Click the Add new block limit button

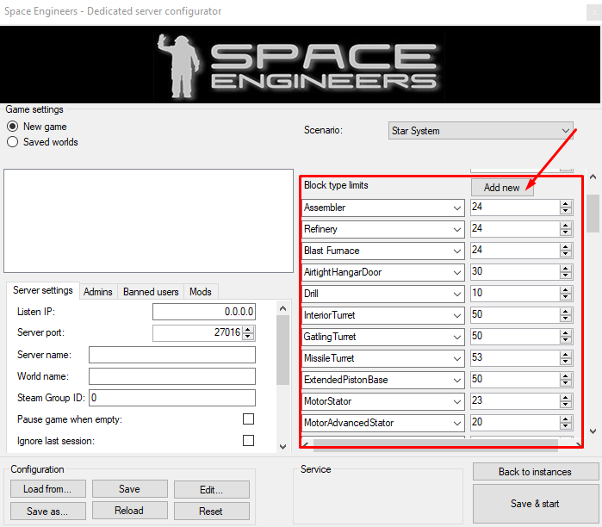[x=501, y=188]
